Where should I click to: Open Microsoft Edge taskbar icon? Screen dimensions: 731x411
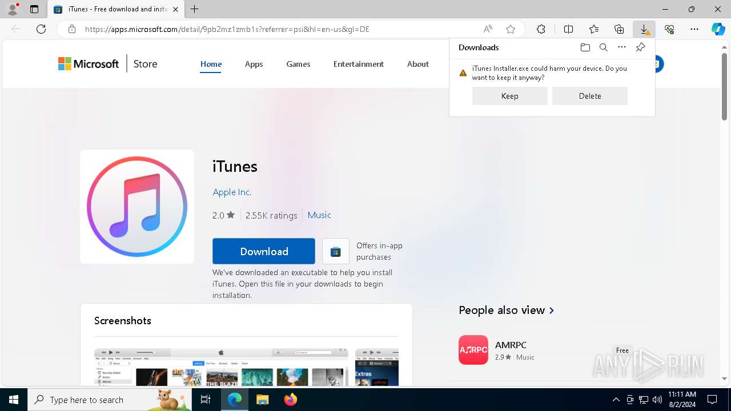(x=235, y=400)
